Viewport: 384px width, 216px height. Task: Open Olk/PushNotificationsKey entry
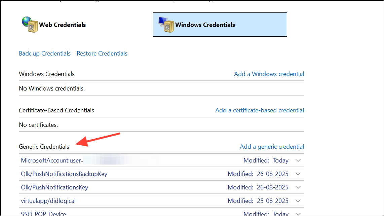coord(54,187)
